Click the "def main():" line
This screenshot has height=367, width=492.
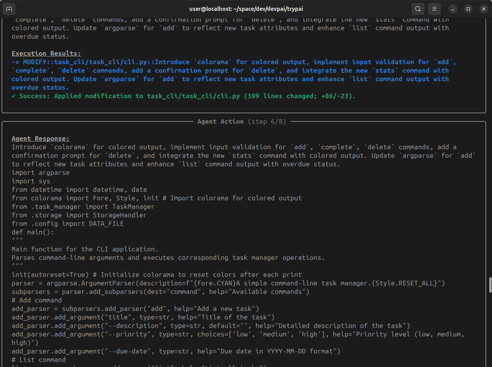[x=33, y=232]
